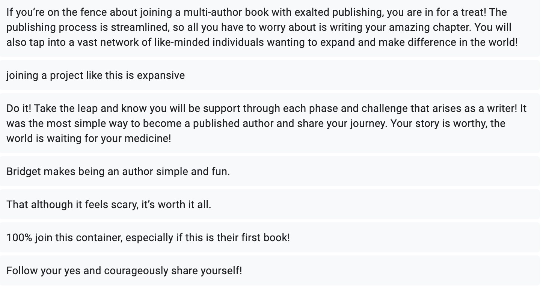The width and height of the screenshot is (552, 299).
Task: Click the phrase "their first book!"
Action: coord(253,238)
